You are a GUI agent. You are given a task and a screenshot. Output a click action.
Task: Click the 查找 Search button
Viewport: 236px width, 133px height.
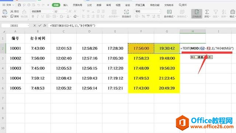(183, 5)
